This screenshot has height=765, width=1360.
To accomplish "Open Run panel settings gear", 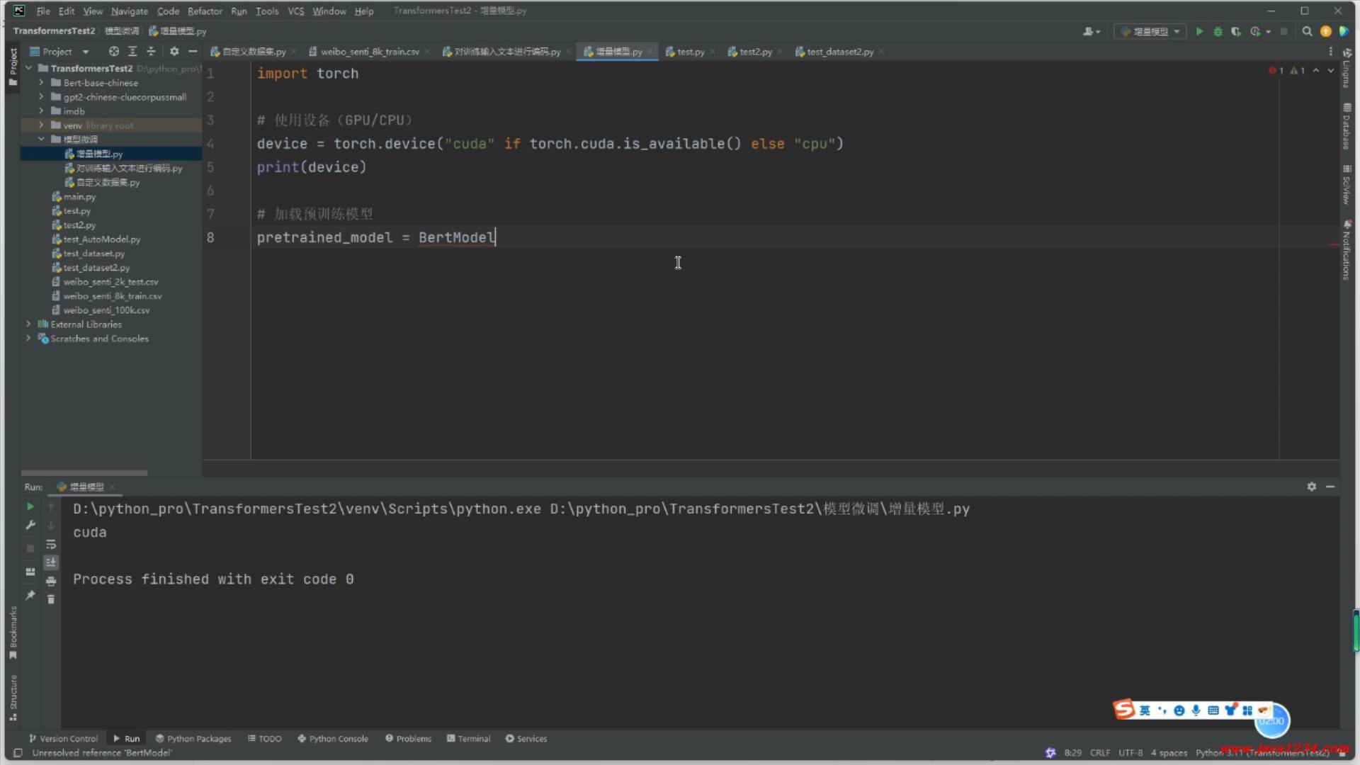I will (1311, 487).
